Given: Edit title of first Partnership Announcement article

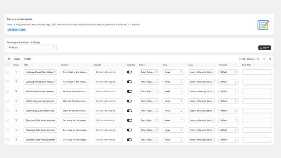Looking at the screenshot, I should coord(40,91).
